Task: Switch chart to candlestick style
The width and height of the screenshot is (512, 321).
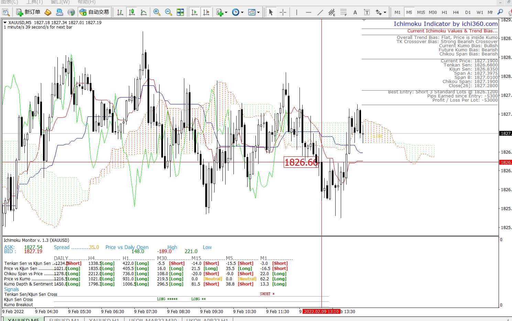Action: pos(132,12)
